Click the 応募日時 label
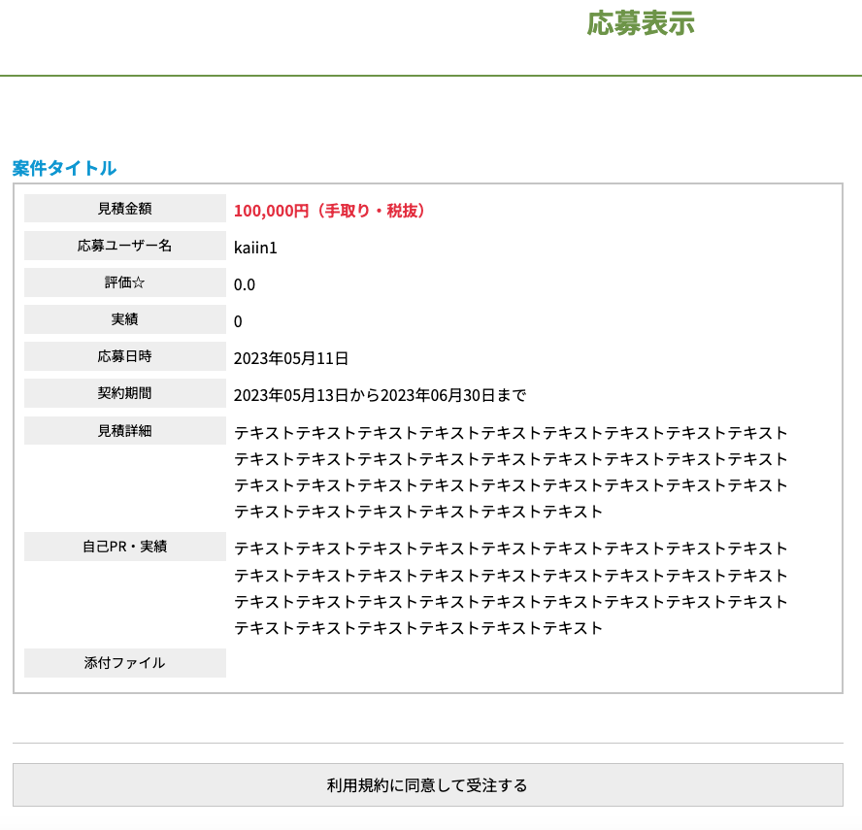The width and height of the screenshot is (862, 830). pyautogui.click(x=124, y=356)
